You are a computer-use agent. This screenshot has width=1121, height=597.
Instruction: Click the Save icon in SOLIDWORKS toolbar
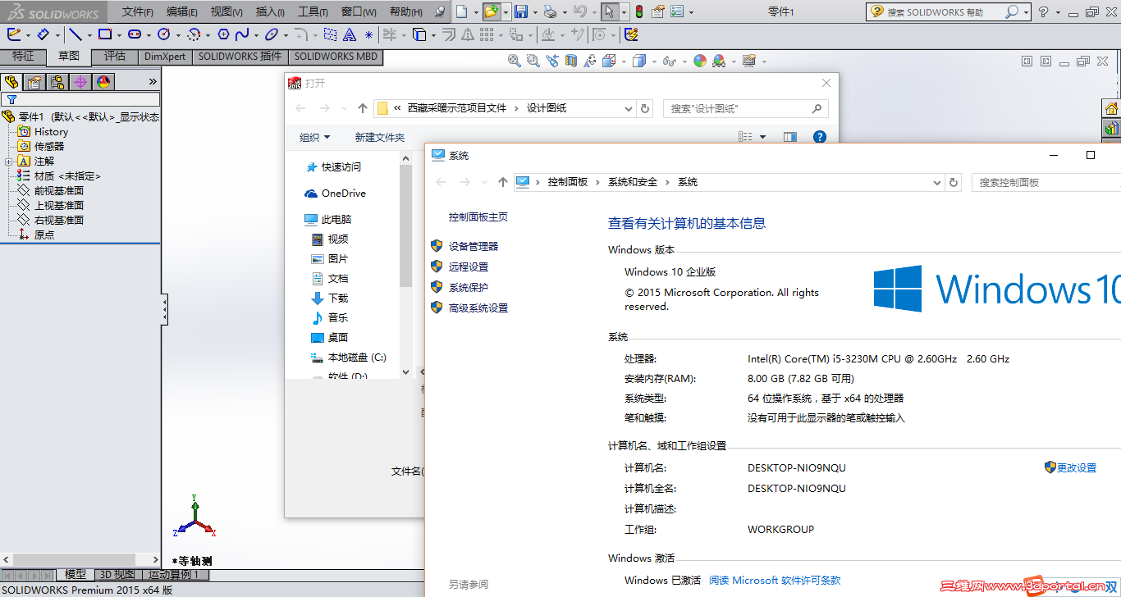[x=520, y=11]
